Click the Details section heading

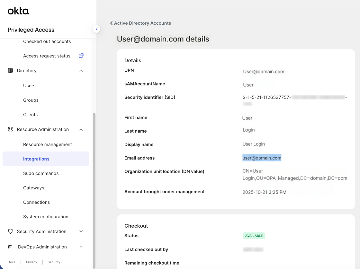pos(133,61)
